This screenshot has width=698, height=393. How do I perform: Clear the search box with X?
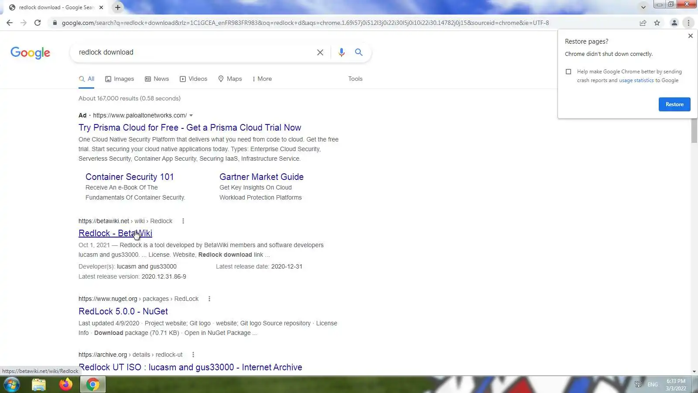320,52
